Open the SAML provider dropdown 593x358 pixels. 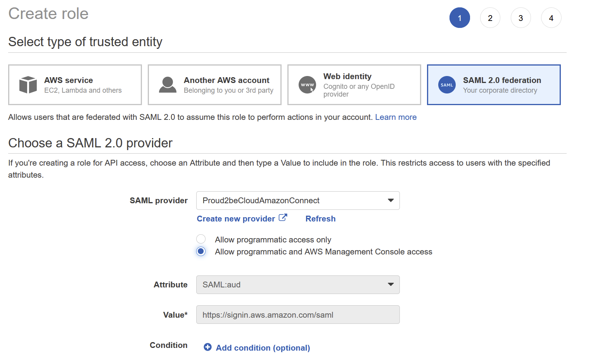pyautogui.click(x=297, y=201)
